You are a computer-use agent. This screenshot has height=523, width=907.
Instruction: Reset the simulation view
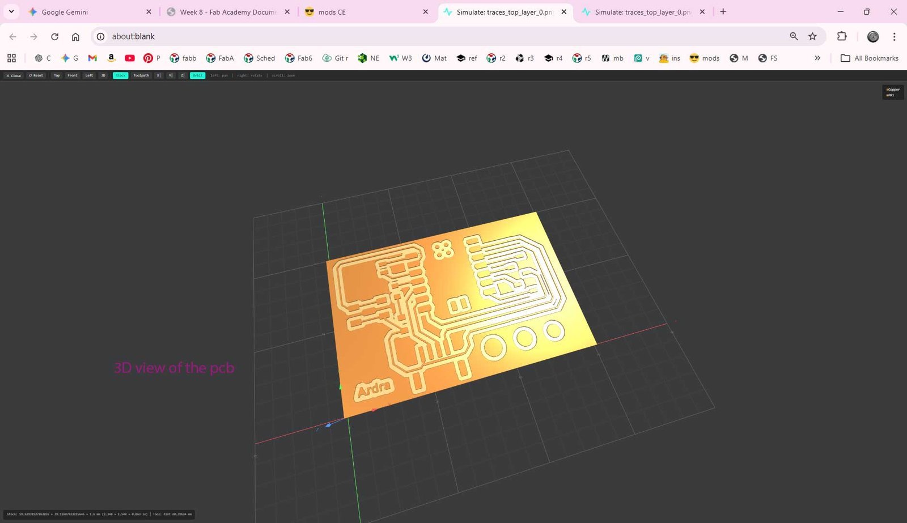point(36,75)
